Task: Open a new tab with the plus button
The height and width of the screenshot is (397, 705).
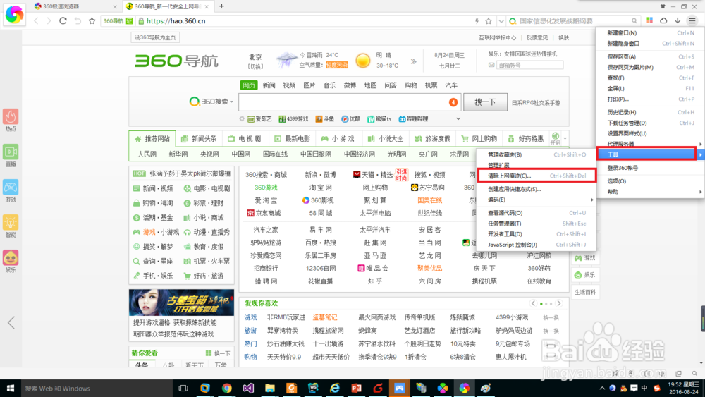Action: pyautogui.click(x=221, y=6)
